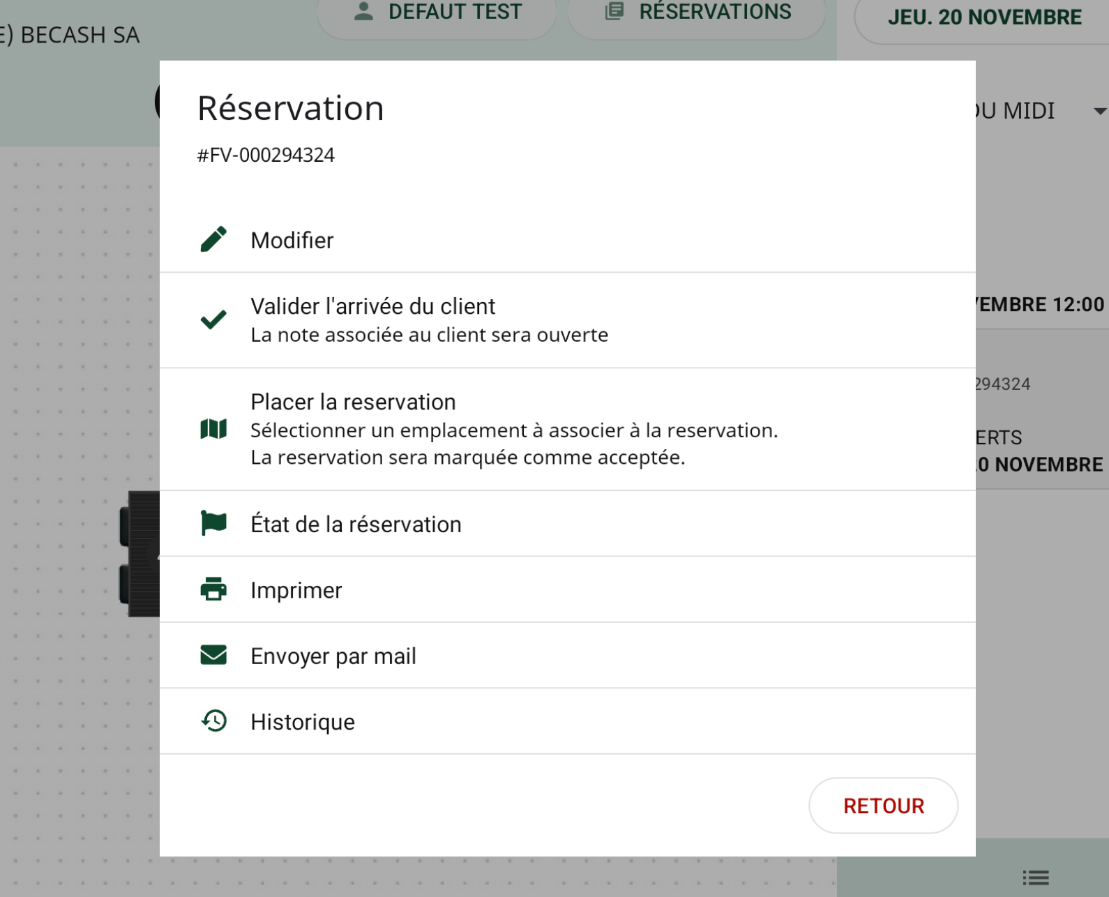The width and height of the screenshot is (1109, 897).
Task: Click the clock history icon
Action: pyautogui.click(x=213, y=721)
